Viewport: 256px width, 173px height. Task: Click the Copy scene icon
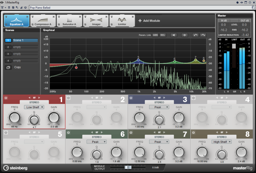(x=8, y=67)
